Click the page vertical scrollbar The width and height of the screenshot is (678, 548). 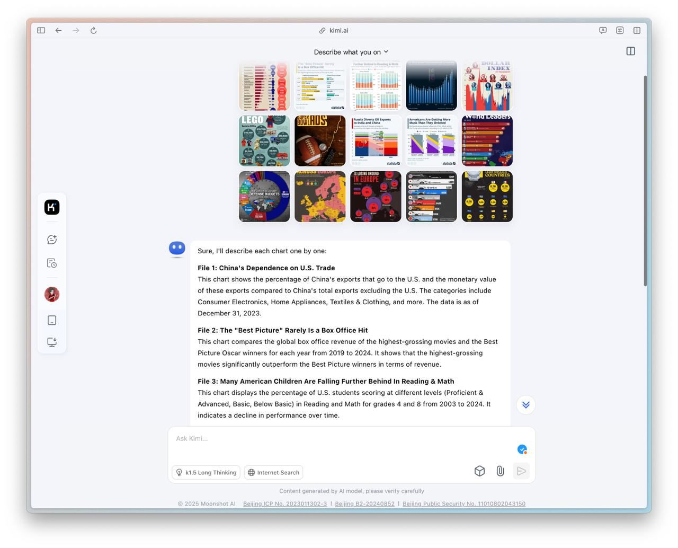pyautogui.click(x=645, y=180)
